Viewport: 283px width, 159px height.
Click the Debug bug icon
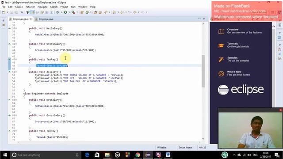point(57,12)
